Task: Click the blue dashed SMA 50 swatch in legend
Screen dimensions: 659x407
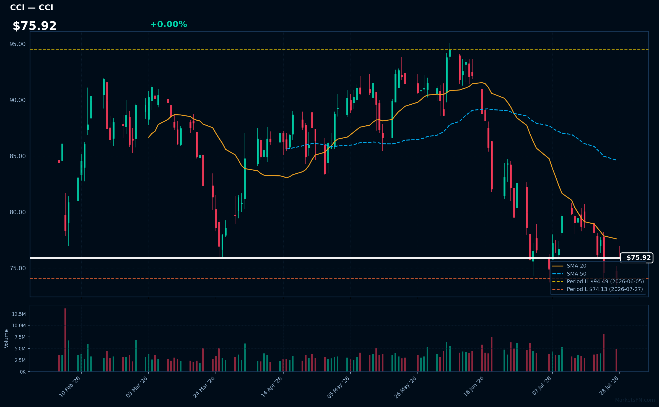Action: click(x=557, y=274)
